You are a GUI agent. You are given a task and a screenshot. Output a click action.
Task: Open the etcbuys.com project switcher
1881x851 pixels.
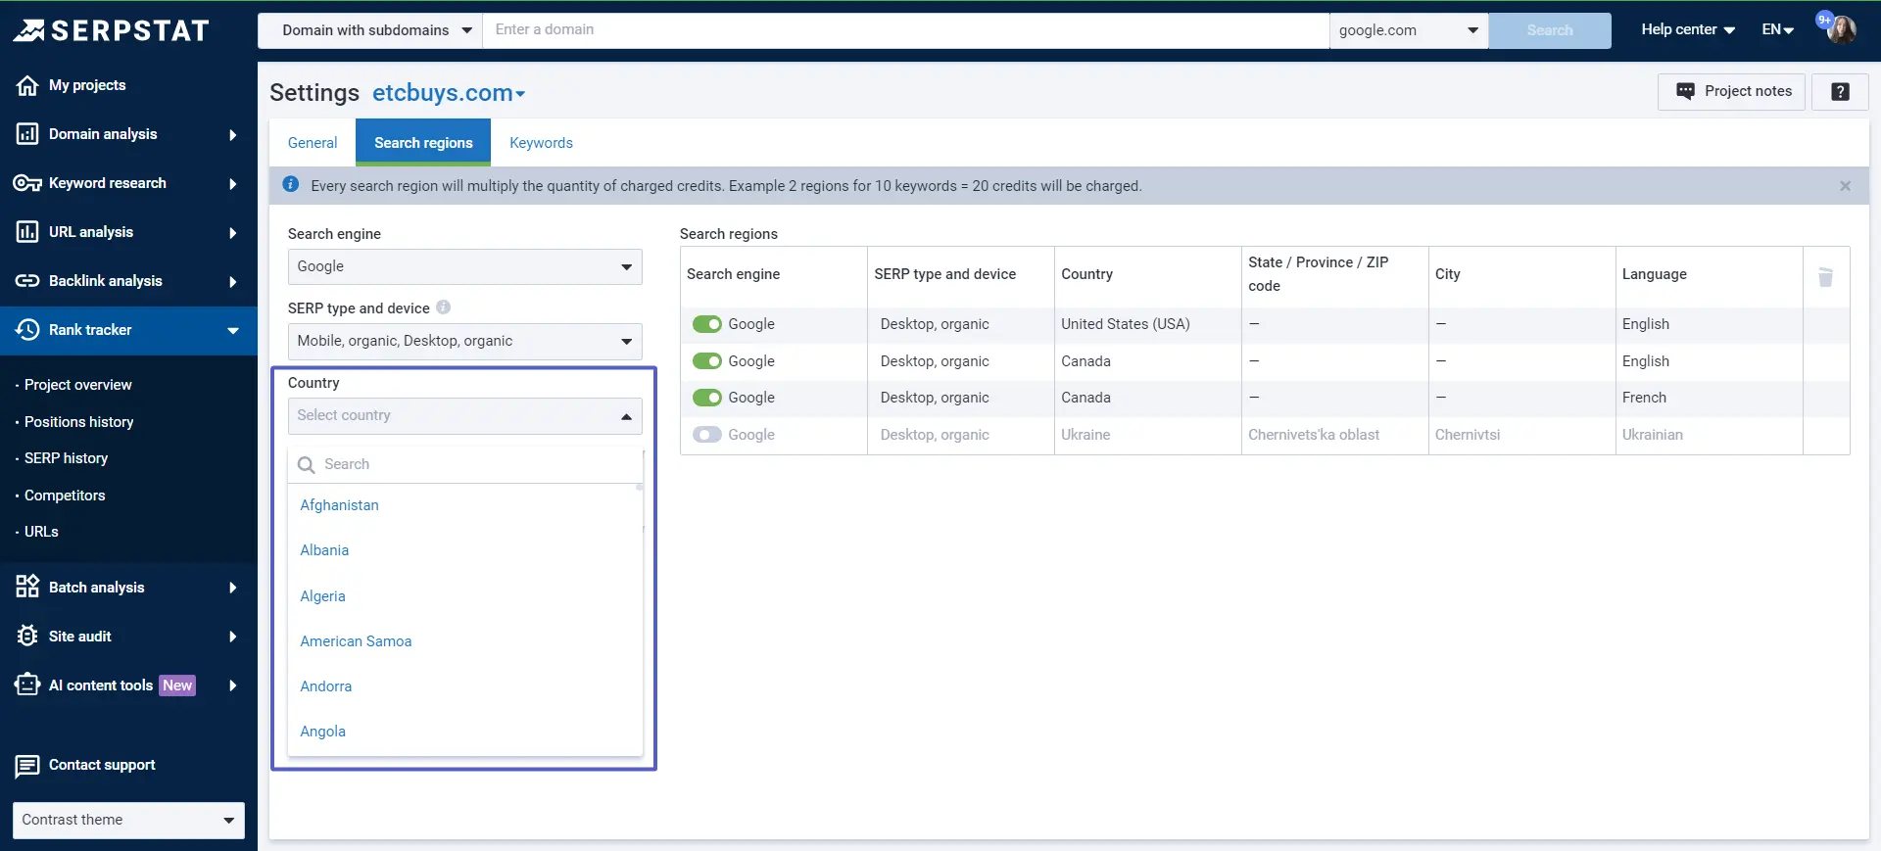tap(449, 93)
